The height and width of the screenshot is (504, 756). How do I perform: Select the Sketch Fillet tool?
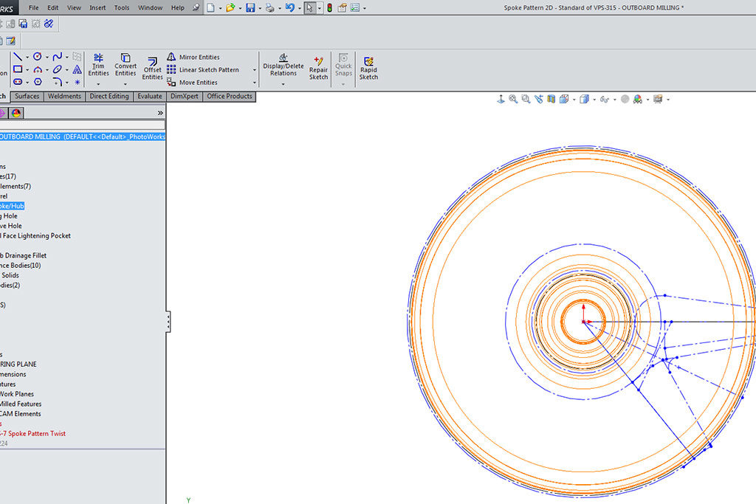click(x=58, y=82)
